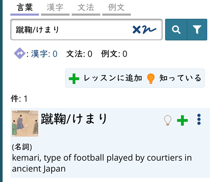Click the 文法: 0 result count
215x182 pixels.
tap(79, 54)
